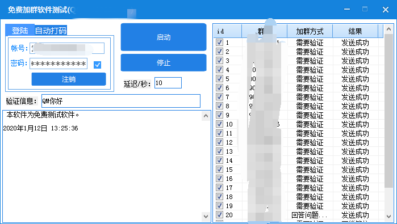Minimize the 免费加群软件测试 window
This screenshot has height=224, width=397.
click(x=347, y=9)
